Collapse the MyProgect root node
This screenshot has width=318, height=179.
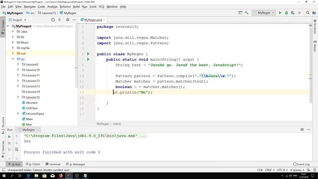[x=8, y=26]
